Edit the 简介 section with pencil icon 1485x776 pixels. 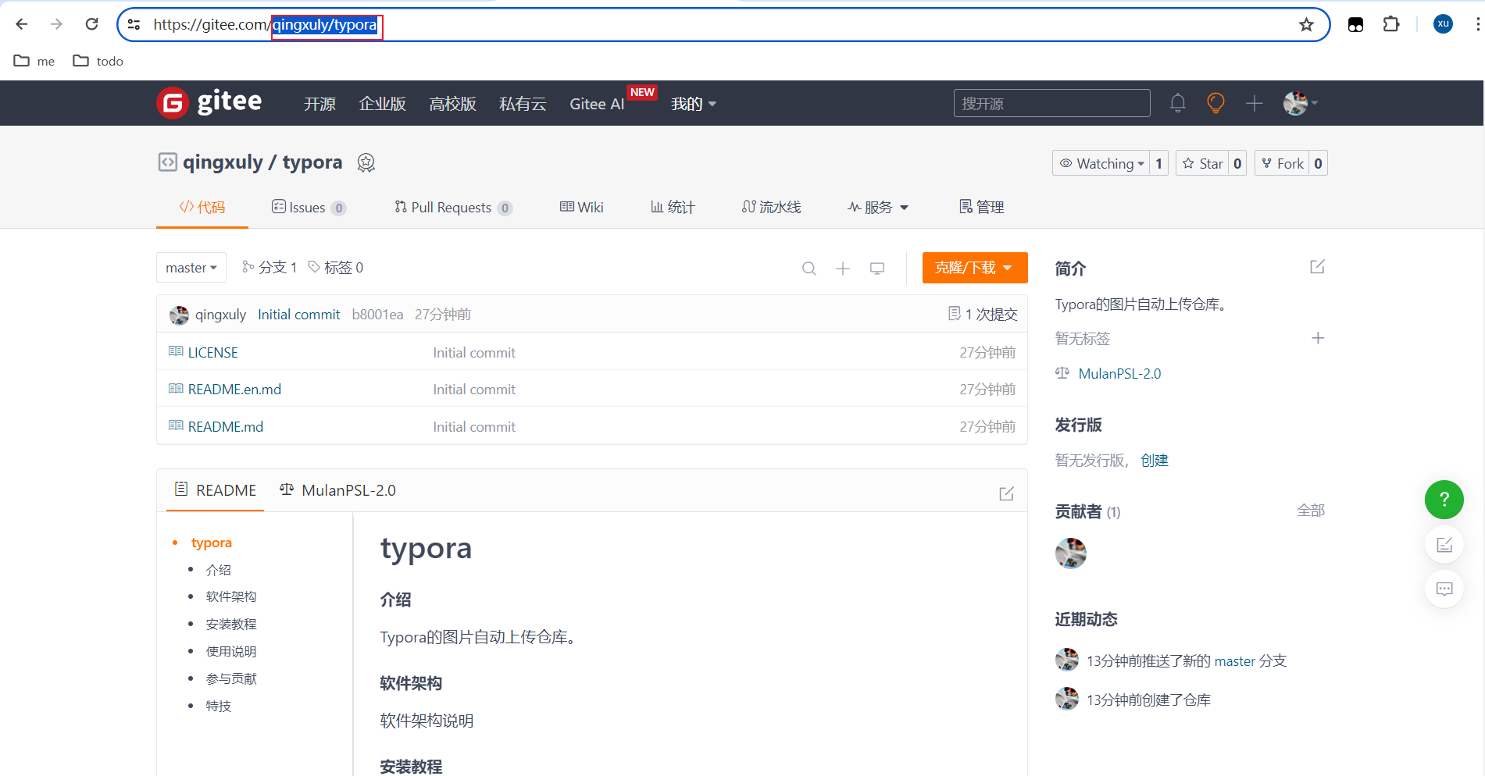[x=1317, y=267]
